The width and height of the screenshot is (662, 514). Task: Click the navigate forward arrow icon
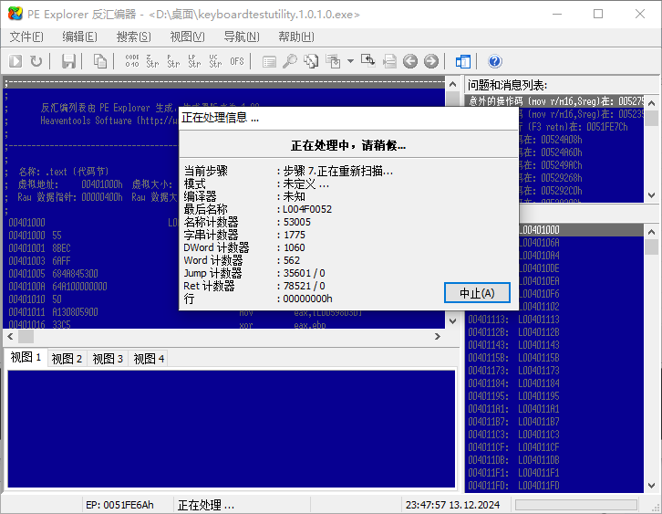point(430,61)
